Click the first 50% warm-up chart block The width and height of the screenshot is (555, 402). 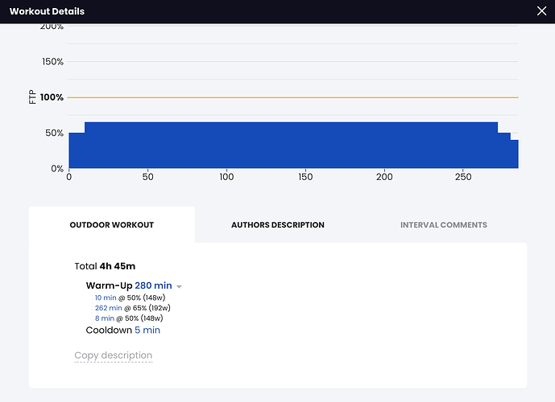(x=77, y=150)
